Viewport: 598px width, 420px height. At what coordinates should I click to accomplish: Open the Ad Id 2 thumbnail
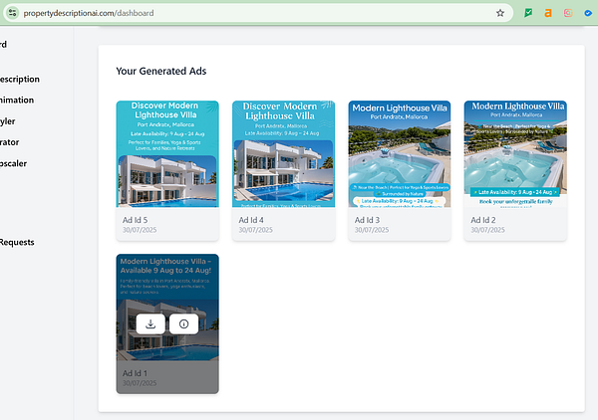click(x=515, y=154)
